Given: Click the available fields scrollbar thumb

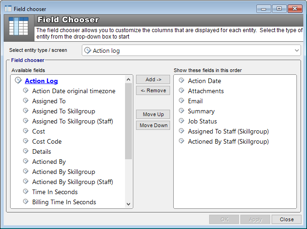Looking at the screenshot, I should click(128, 121).
